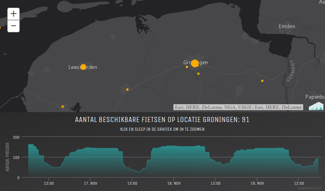325x191 pixels.
Task: Click the orange marker near the bottom-left lake
Action: click(x=62, y=107)
